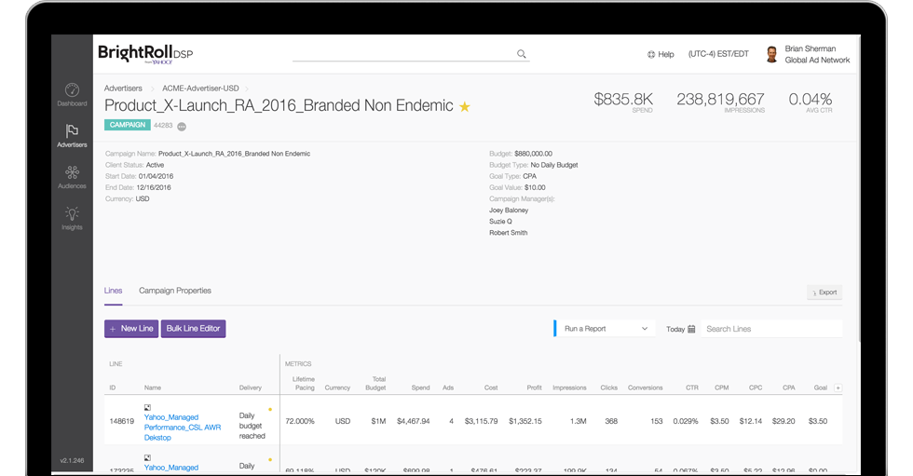Viewport: 913px width, 476px height.
Task: Click the v2.1.246 version label
Action: point(73,461)
